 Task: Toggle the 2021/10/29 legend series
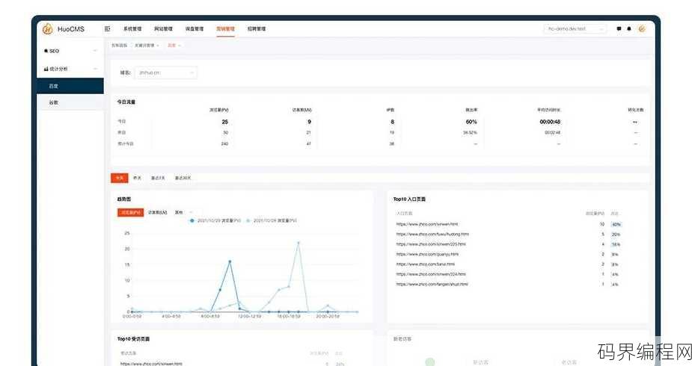click(x=215, y=220)
